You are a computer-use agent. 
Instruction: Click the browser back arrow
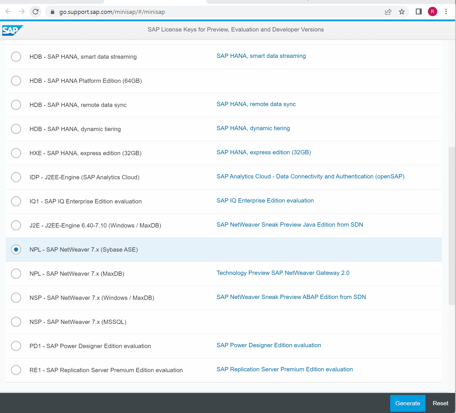(x=8, y=12)
